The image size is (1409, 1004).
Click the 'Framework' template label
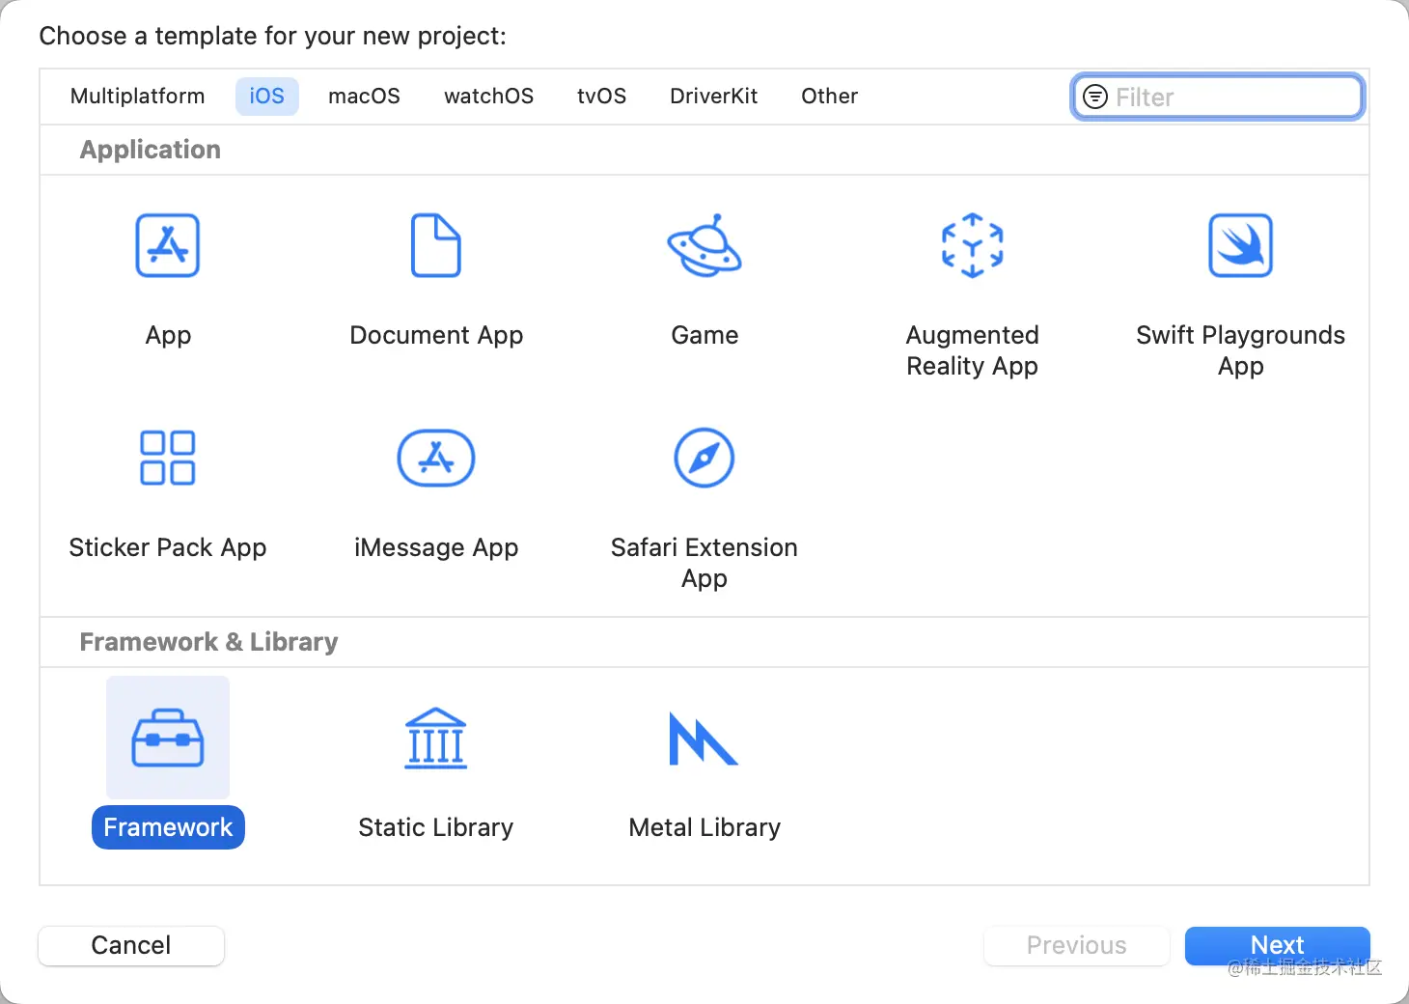click(168, 827)
